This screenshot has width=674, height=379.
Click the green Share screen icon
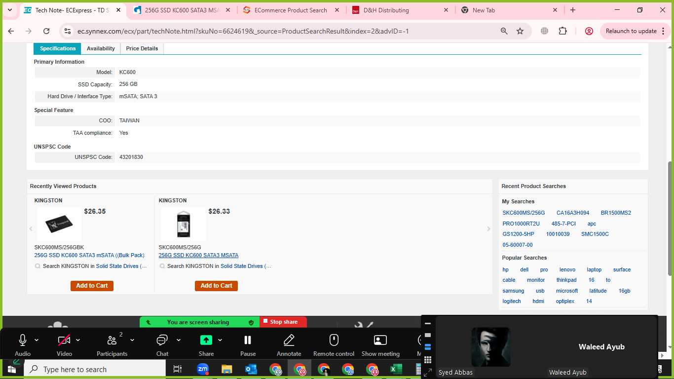coord(206,340)
